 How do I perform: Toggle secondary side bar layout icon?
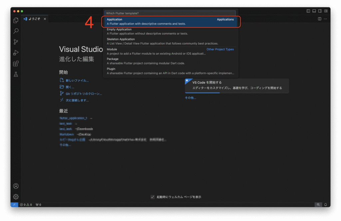(320, 11)
